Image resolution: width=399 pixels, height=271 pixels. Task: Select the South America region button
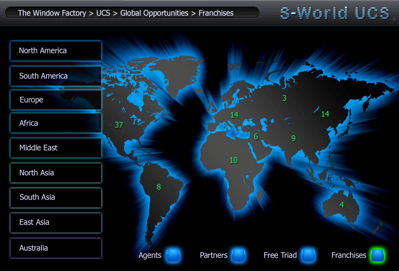click(x=56, y=76)
